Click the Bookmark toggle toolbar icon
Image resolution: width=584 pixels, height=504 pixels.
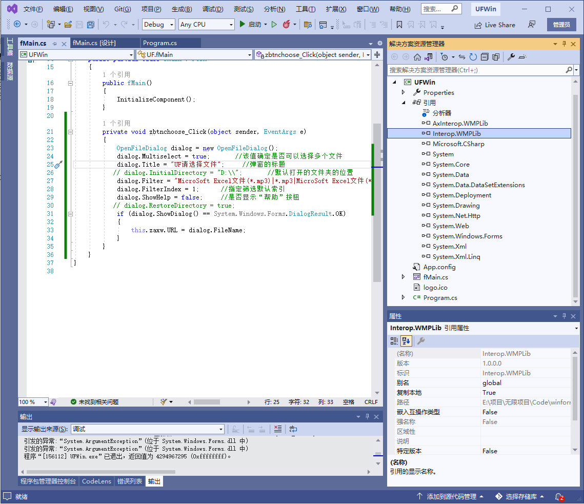[x=399, y=25]
